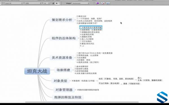This screenshot has width=169, height=105.
Task: Collapse the 程序的总体架构 branch
Action: [x=78, y=38]
